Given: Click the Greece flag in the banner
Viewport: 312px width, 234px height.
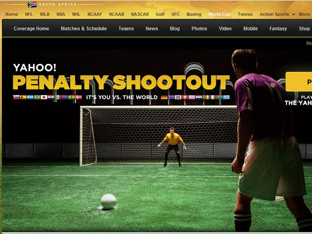Looking at the screenshot, I should coord(226,97).
